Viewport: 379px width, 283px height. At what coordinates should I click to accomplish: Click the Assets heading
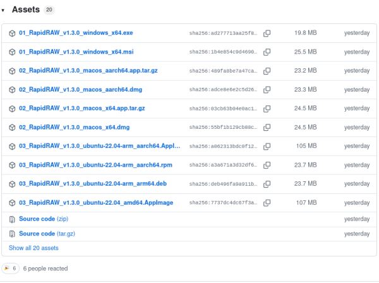click(x=26, y=9)
